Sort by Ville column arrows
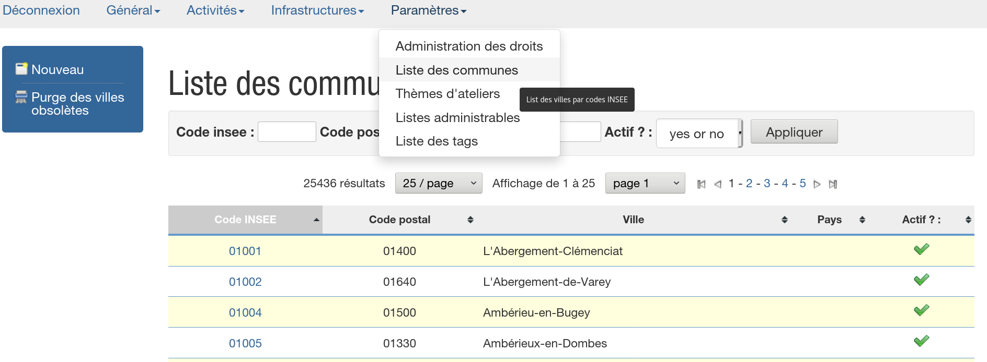The height and width of the screenshot is (362, 987). coord(784,220)
